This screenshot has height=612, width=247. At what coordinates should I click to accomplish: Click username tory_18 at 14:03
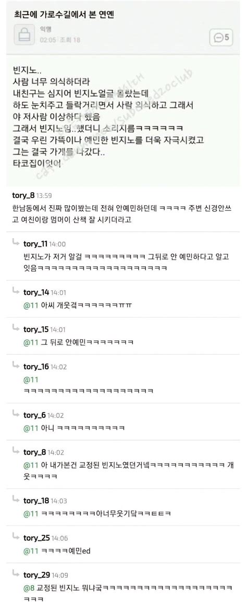pyautogui.click(x=36, y=501)
